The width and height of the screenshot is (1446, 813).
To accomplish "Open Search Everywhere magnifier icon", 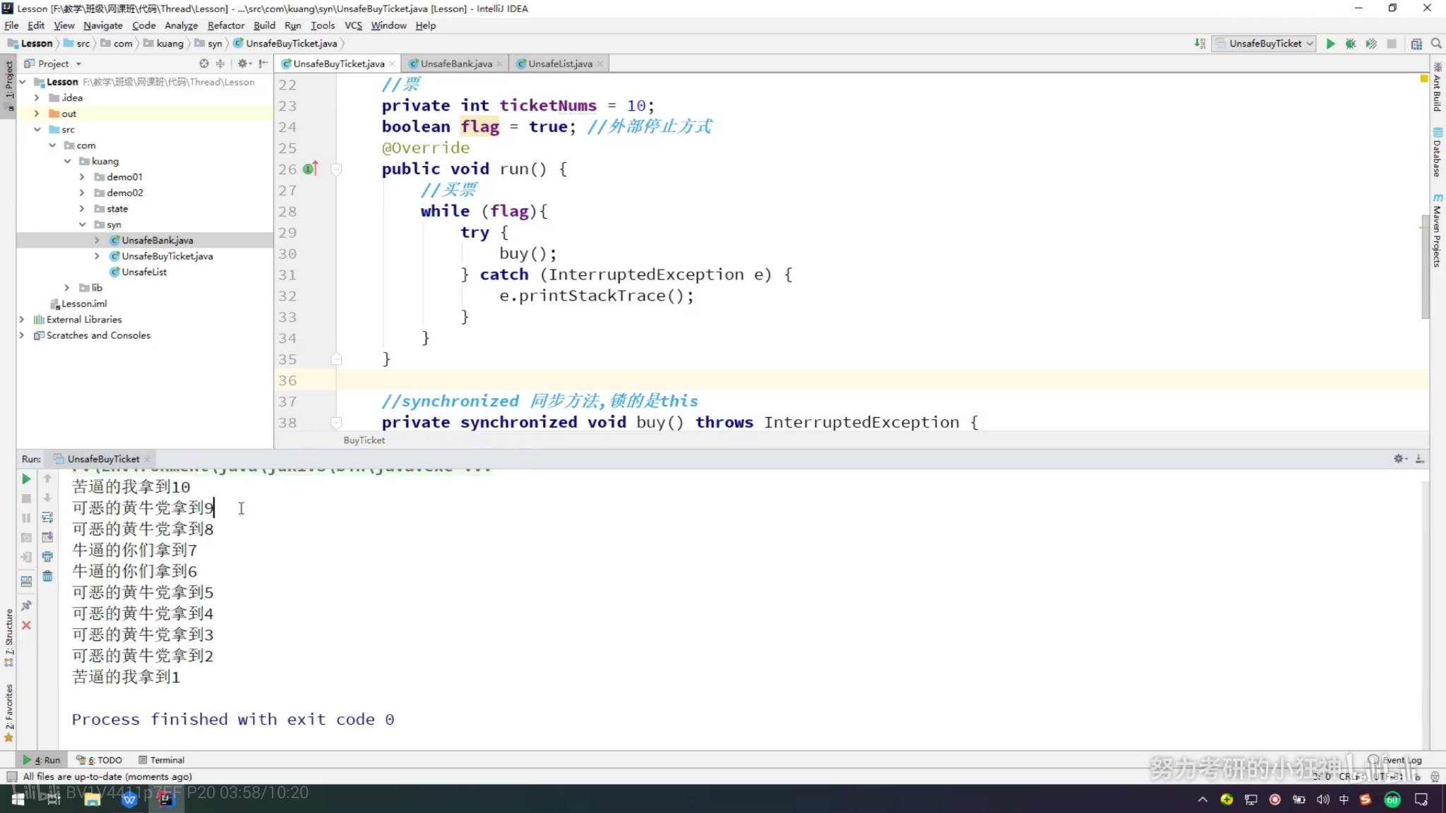I will tap(1436, 44).
